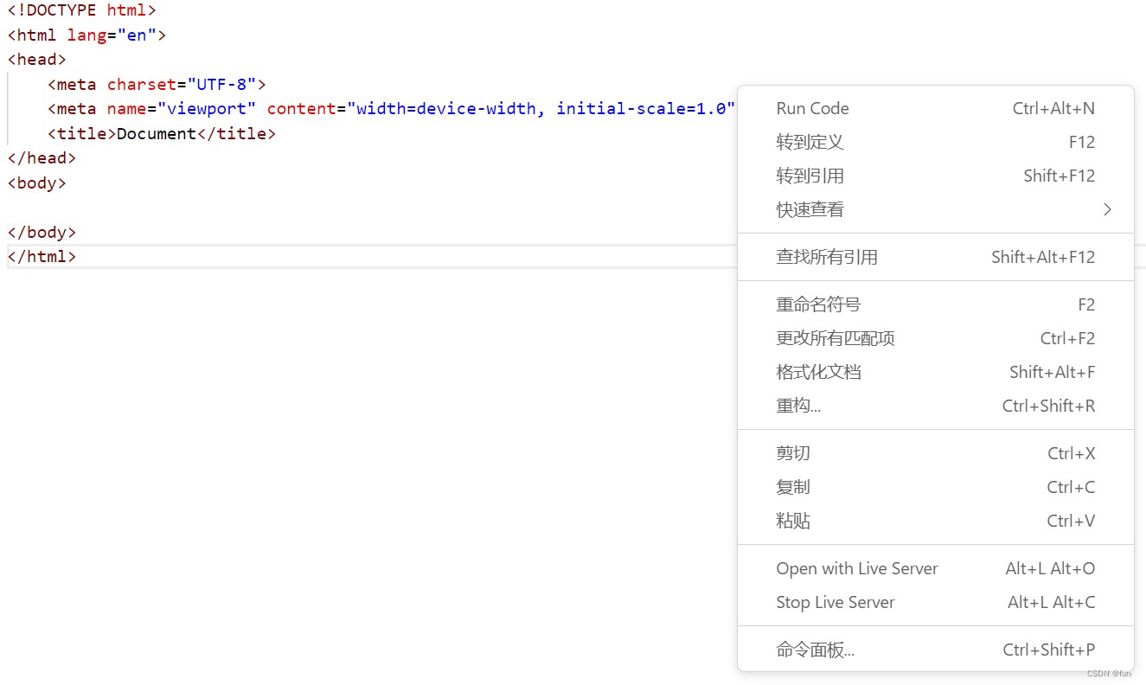Image resolution: width=1146 pixels, height=685 pixels.
Task: Click the "width=device-width, initial-scale=1.0" string
Action: 541,109
